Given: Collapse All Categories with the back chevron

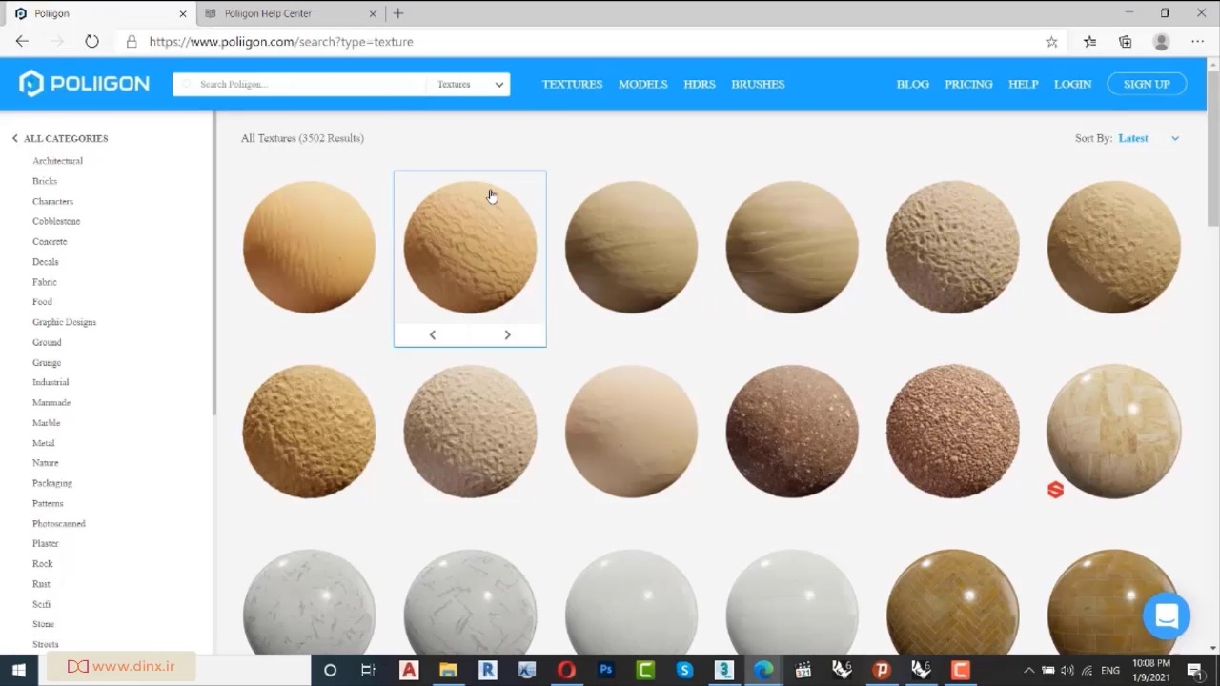Looking at the screenshot, I should [x=15, y=138].
